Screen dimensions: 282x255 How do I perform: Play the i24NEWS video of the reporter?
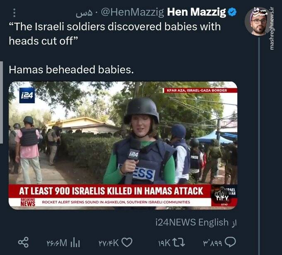[x=123, y=145]
